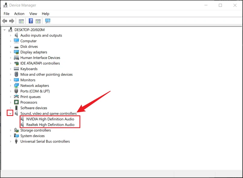243x178 pixels.
Task: Select the Mice and other pointing devices label
Action: [x=46, y=74]
